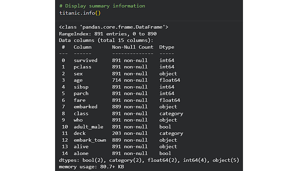Click the dtypes summary line
Screen dimensions: 298x171
149,160
